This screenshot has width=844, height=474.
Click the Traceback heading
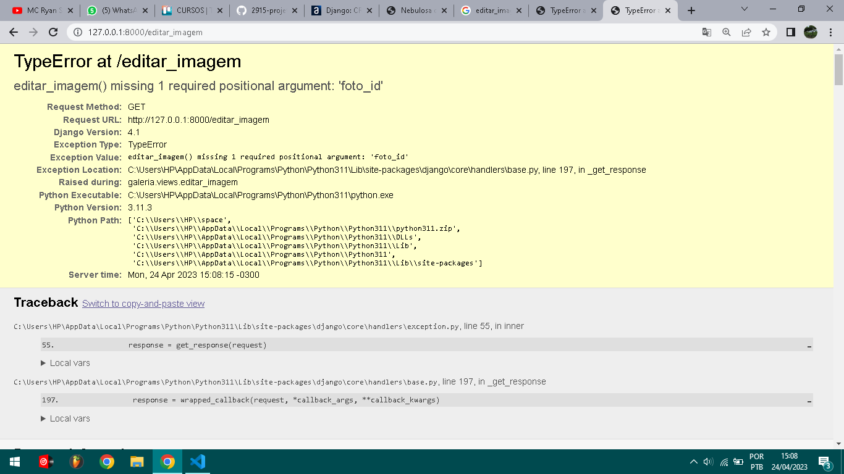tap(46, 302)
